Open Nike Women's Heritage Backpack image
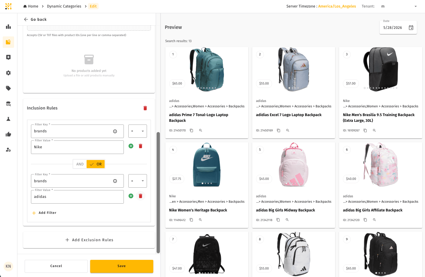 coord(207,164)
